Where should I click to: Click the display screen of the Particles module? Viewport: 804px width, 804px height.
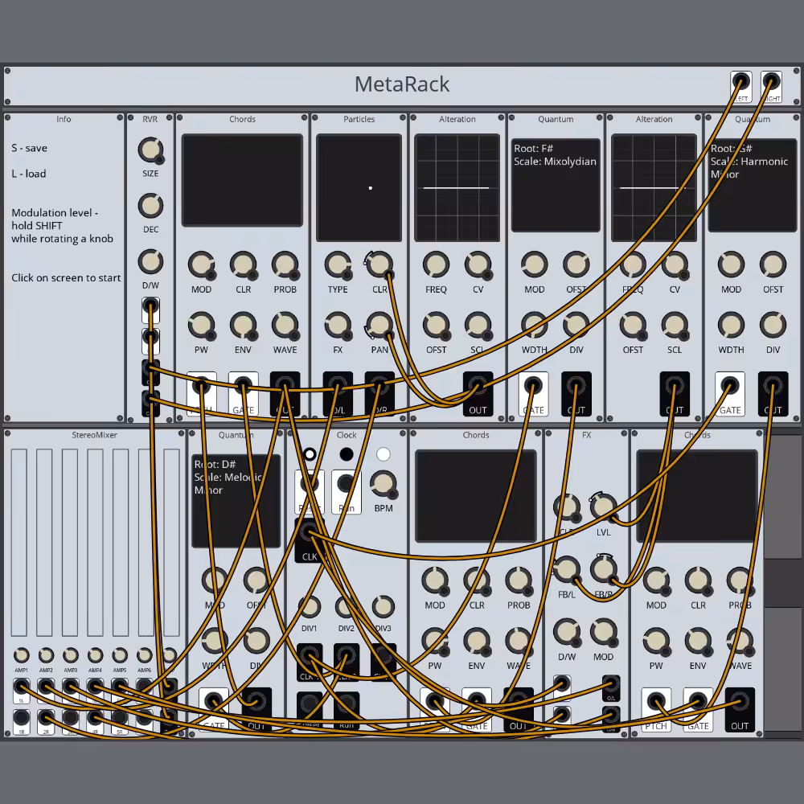pyautogui.click(x=359, y=187)
